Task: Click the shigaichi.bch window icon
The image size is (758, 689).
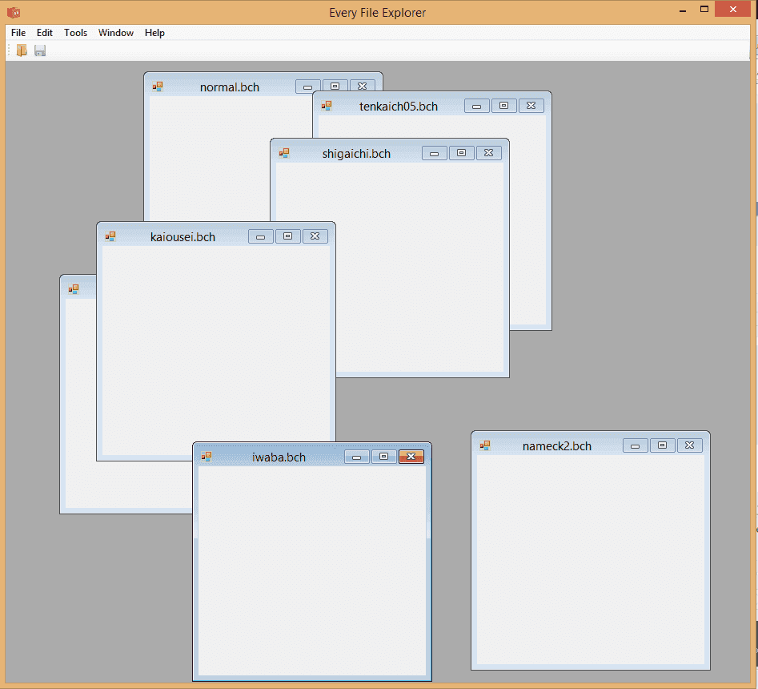Action: [x=284, y=153]
